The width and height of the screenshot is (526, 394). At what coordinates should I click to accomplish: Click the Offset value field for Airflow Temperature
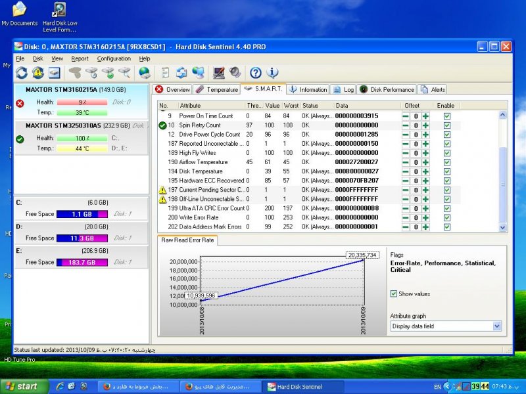[416, 162]
